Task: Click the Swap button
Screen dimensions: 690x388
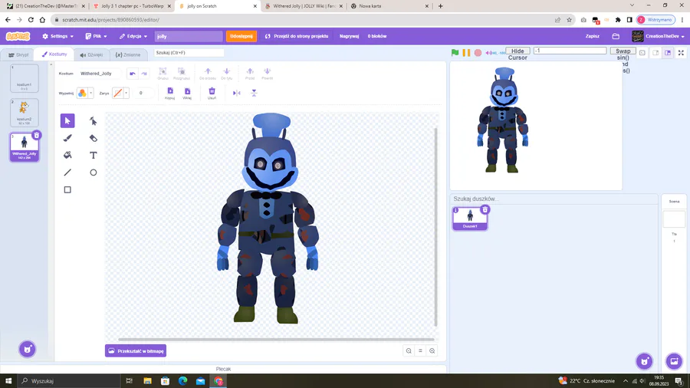Action: [x=623, y=51]
